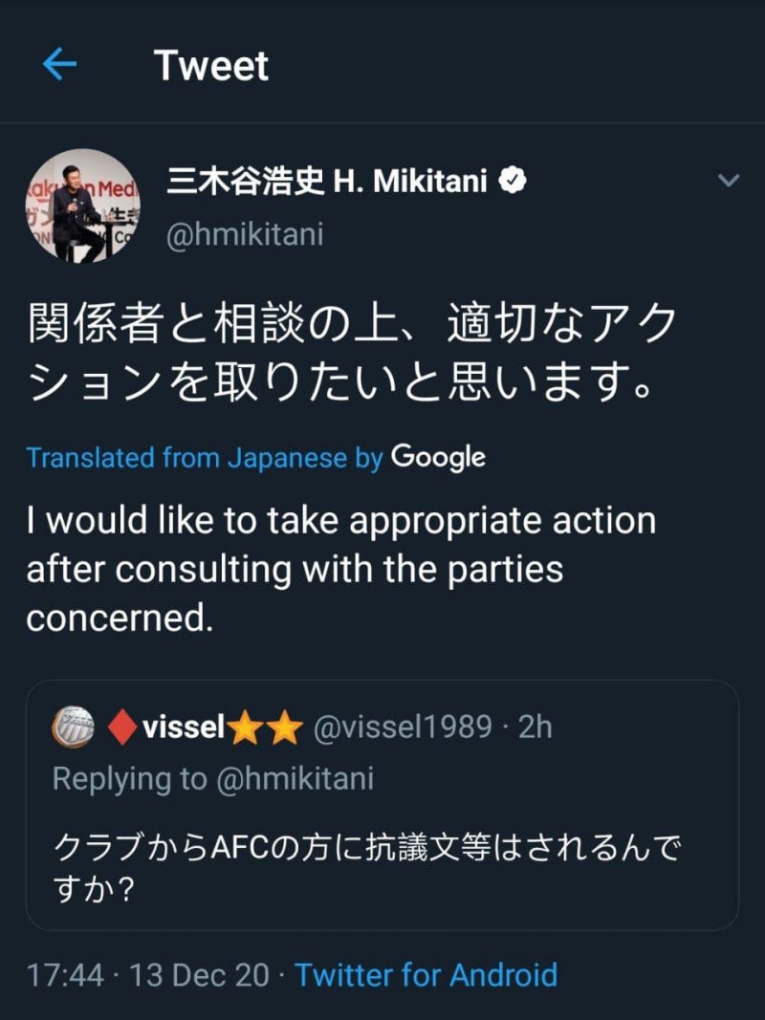Click the gold stars after vissel name
Screen dimensions: 765x1020
click(266, 728)
